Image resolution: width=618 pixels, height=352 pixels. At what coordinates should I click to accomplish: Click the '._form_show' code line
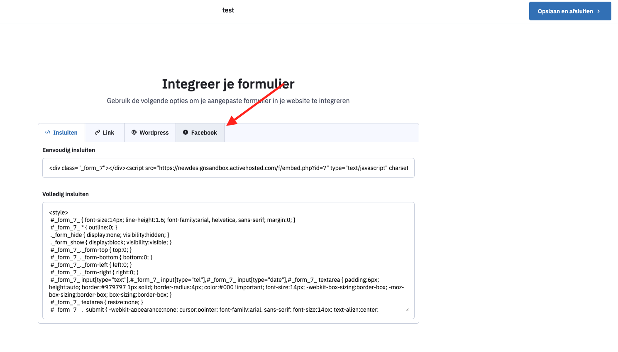(111, 242)
